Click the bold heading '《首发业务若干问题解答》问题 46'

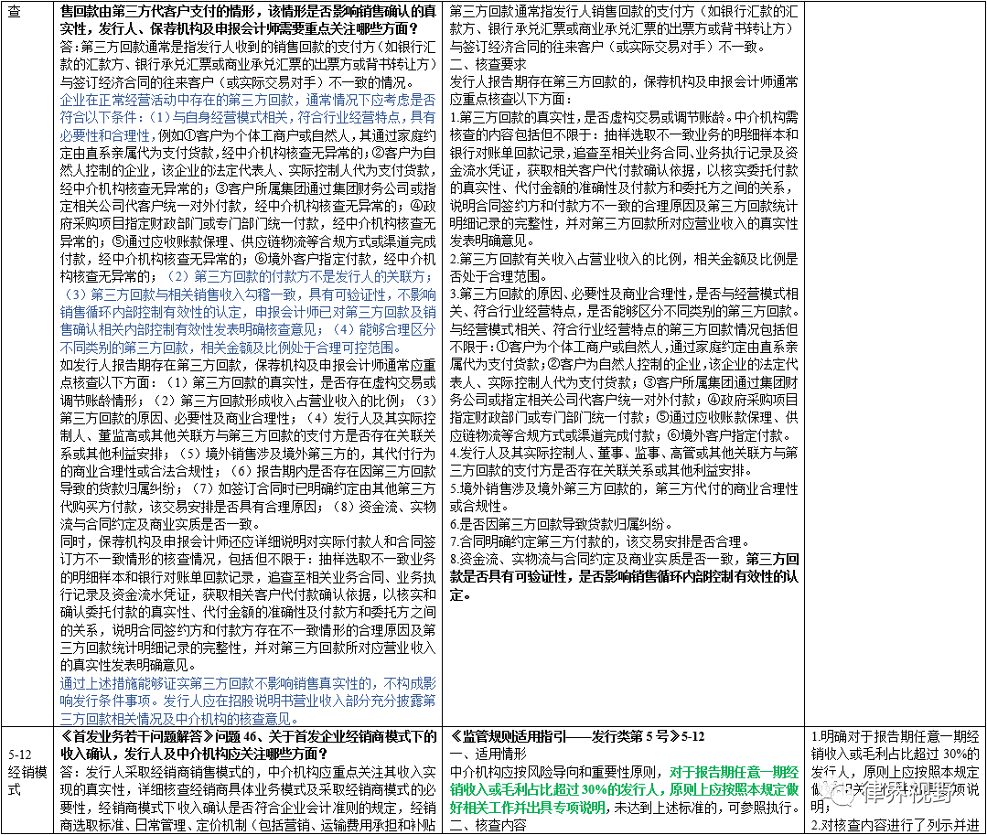[248, 744]
